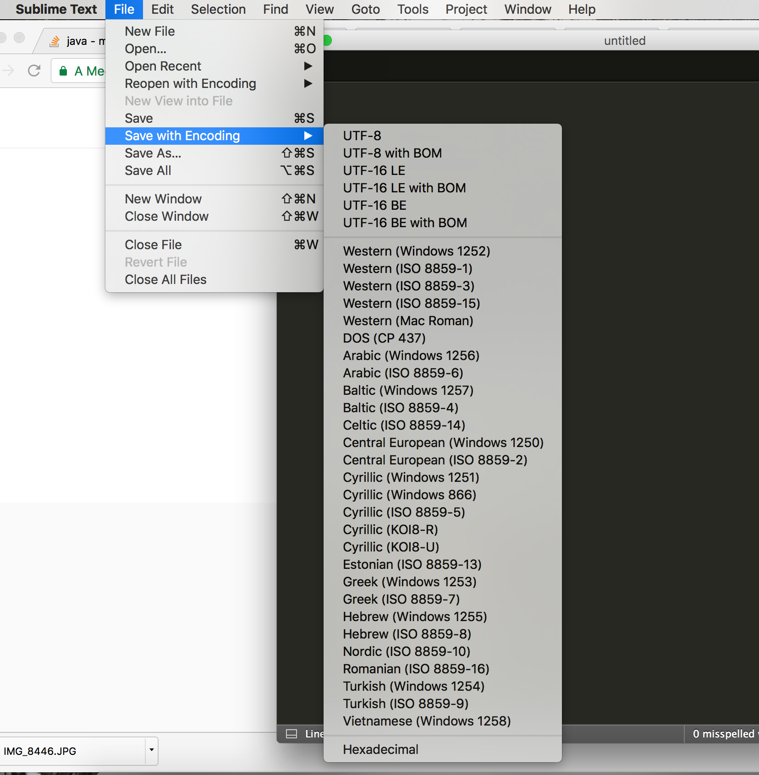Pick Western (ISO 8859-1) encoding
759x775 pixels.
443,268
